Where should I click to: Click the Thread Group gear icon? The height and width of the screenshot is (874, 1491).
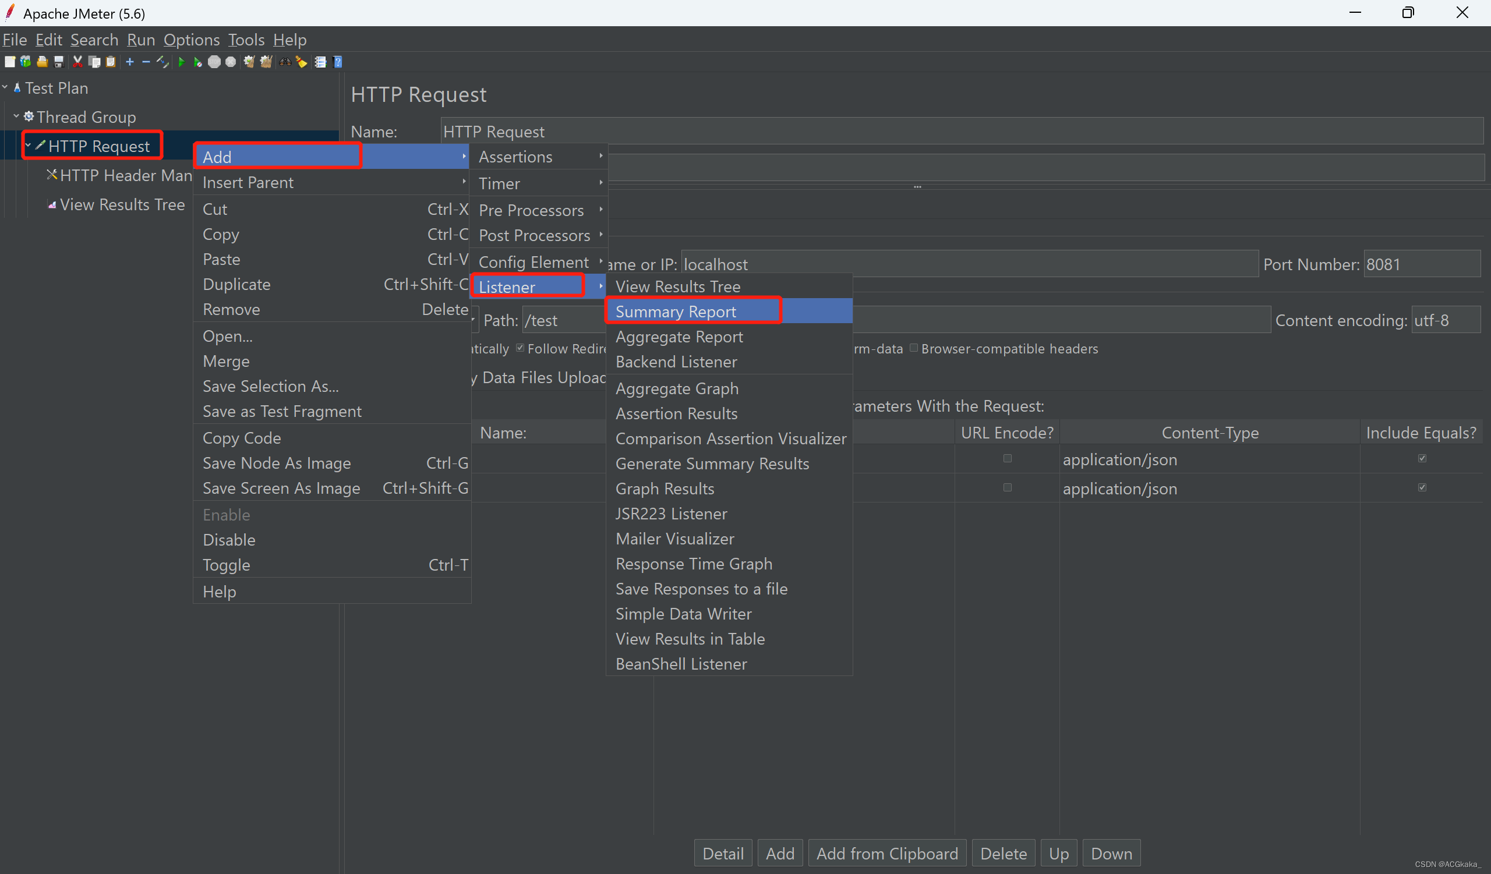(29, 116)
